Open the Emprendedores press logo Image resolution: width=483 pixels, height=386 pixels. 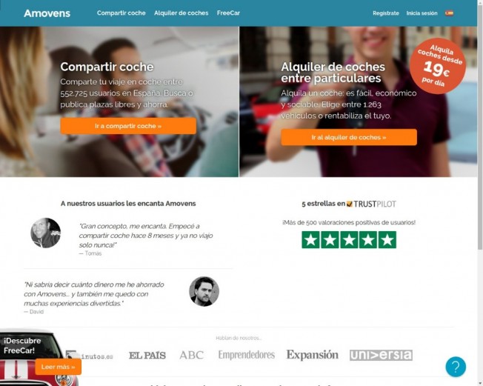[x=247, y=355]
